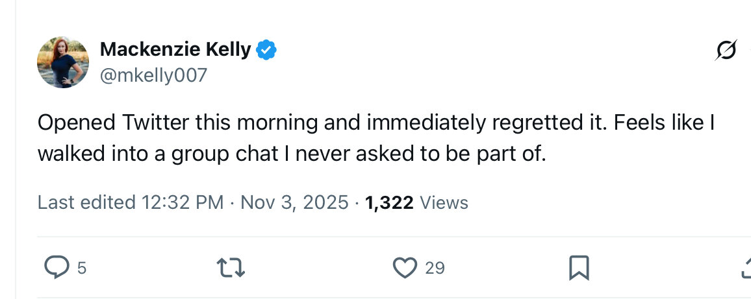Click the like count of 29
Screen dimensions: 751x299
coord(435,267)
